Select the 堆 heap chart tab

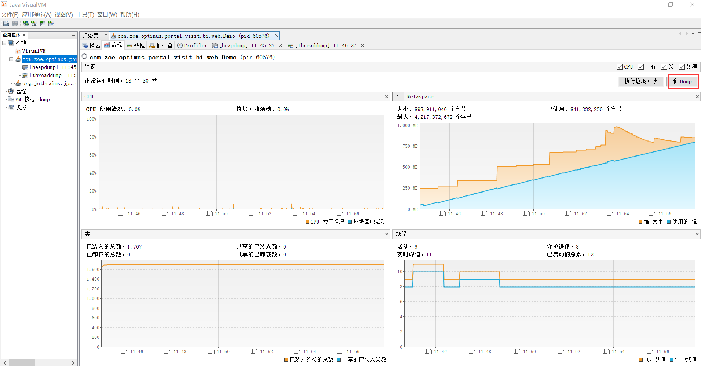pyautogui.click(x=398, y=96)
